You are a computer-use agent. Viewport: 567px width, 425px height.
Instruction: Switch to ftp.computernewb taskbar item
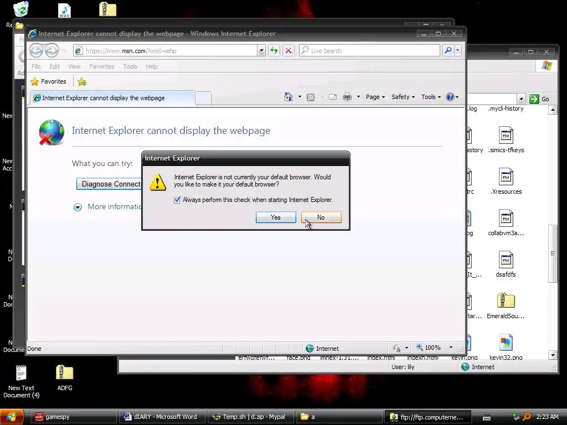[x=428, y=417]
